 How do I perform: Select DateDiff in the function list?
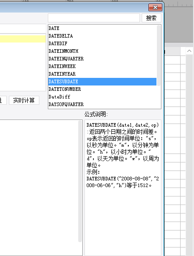102,97
